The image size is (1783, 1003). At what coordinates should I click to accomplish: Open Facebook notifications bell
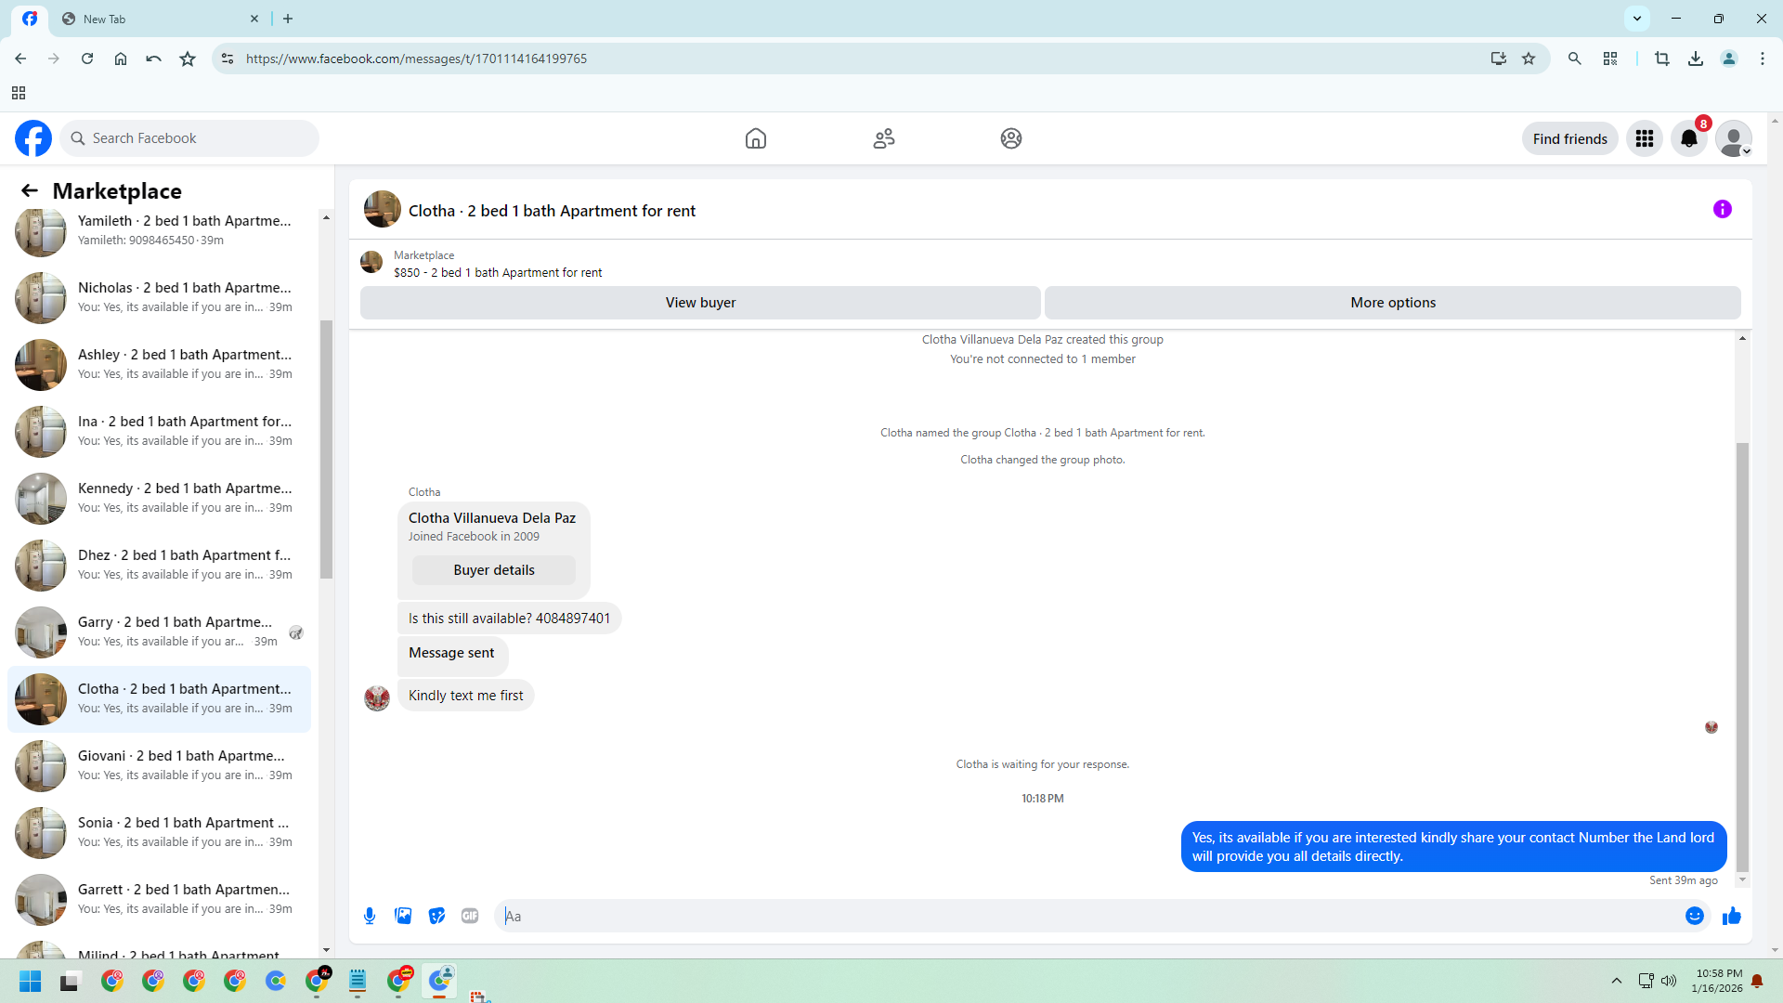(1688, 138)
